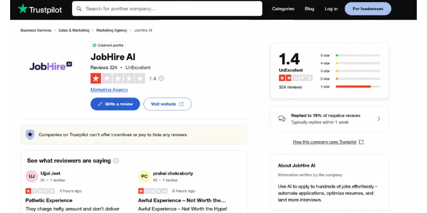Click the PC reviewer avatar
The height and width of the screenshot is (213, 427).
point(144,176)
